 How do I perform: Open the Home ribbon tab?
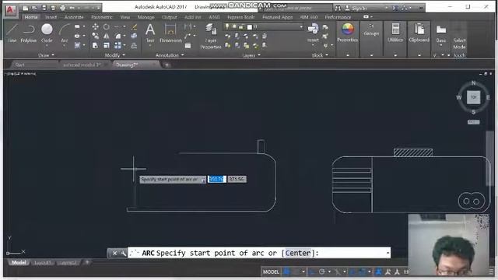(31, 17)
